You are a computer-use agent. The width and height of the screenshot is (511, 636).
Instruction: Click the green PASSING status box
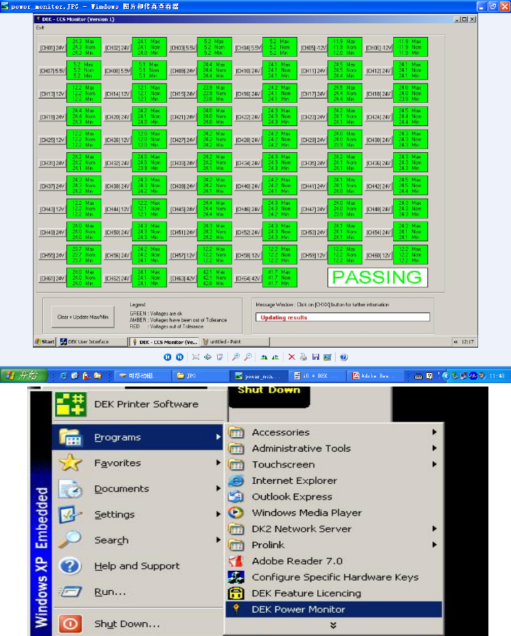click(376, 278)
